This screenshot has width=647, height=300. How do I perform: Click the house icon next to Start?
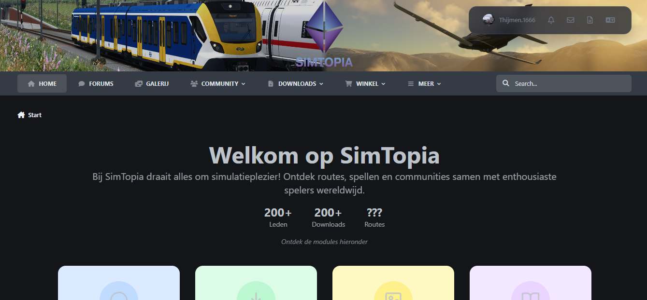click(21, 115)
